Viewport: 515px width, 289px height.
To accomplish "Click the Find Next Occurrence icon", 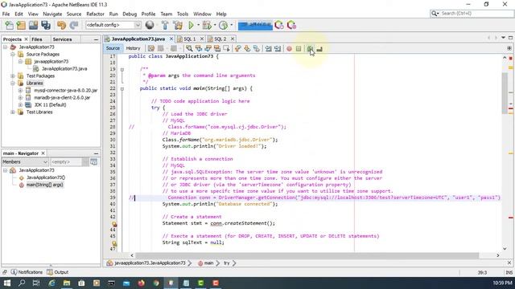I will pos(208,48).
